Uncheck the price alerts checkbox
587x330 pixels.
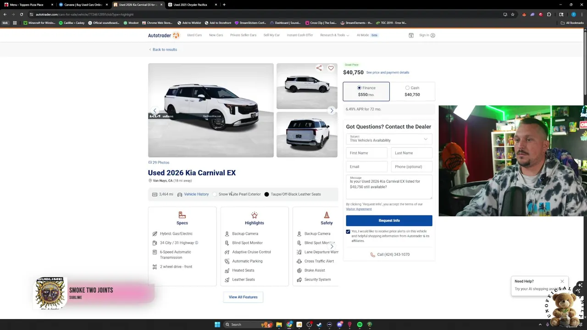click(x=348, y=231)
